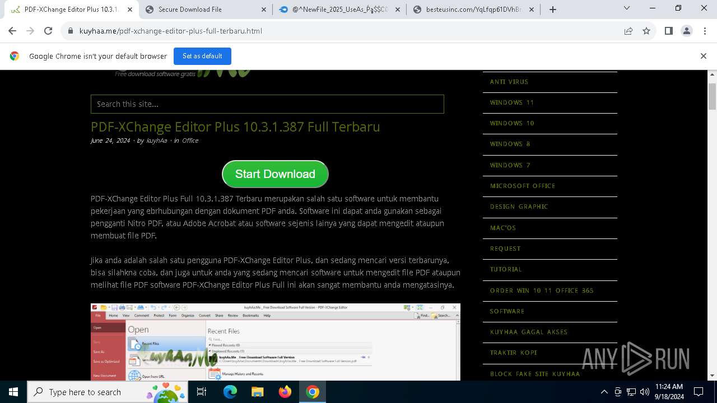Click the Set as default button
717x403 pixels.
(202, 56)
